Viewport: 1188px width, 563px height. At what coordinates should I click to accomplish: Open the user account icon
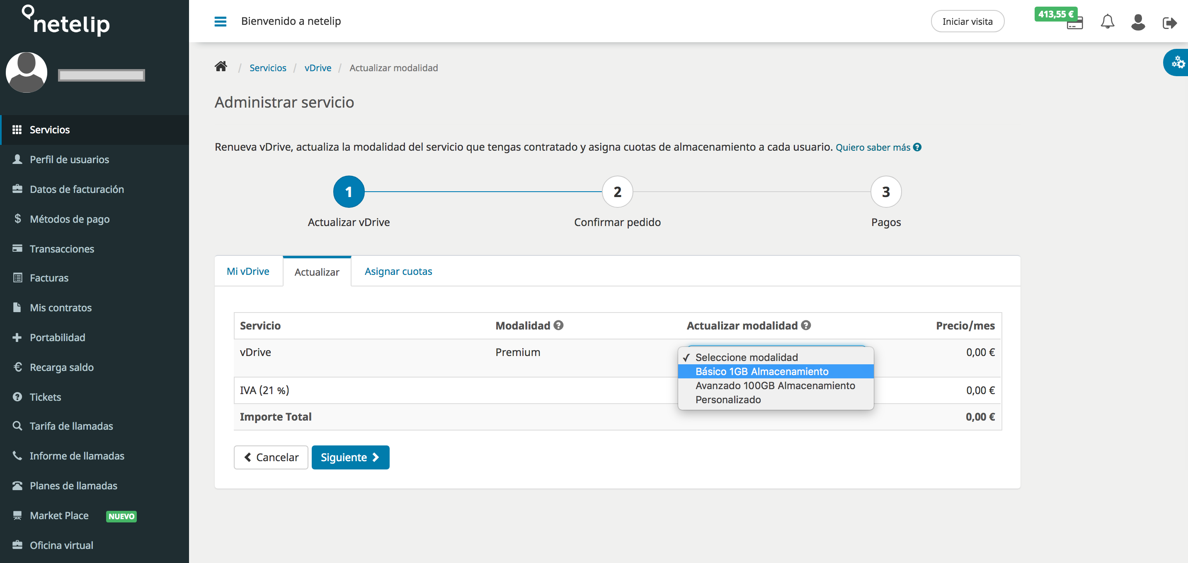(x=1138, y=22)
